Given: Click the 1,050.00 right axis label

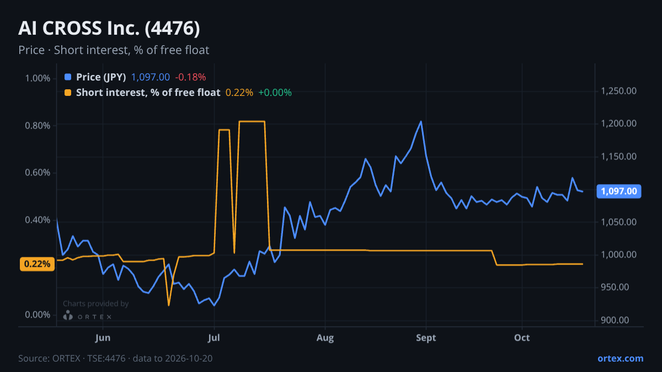Looking at the screenshot, I should 618,222.
